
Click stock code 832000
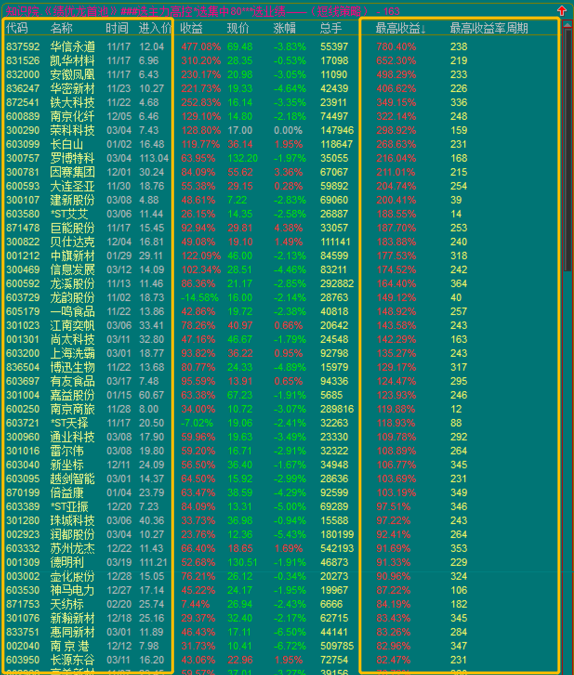23,74
